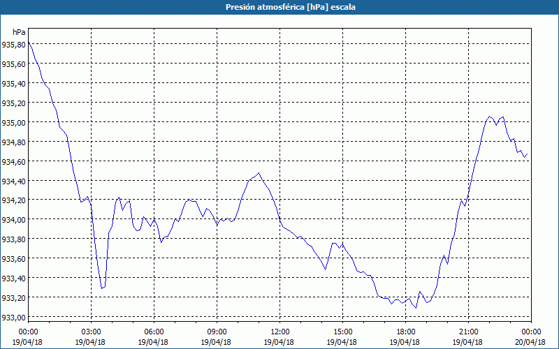Select the 934,80 axis value

pos(13,142)
